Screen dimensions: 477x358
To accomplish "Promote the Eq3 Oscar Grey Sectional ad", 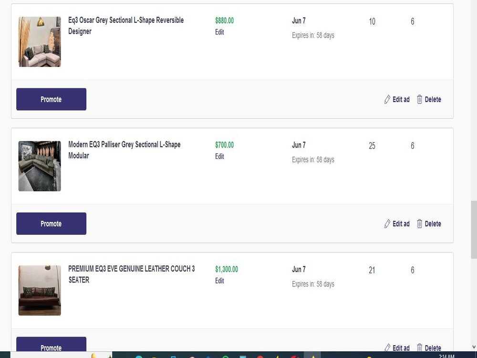I will (x=51, y=99).
